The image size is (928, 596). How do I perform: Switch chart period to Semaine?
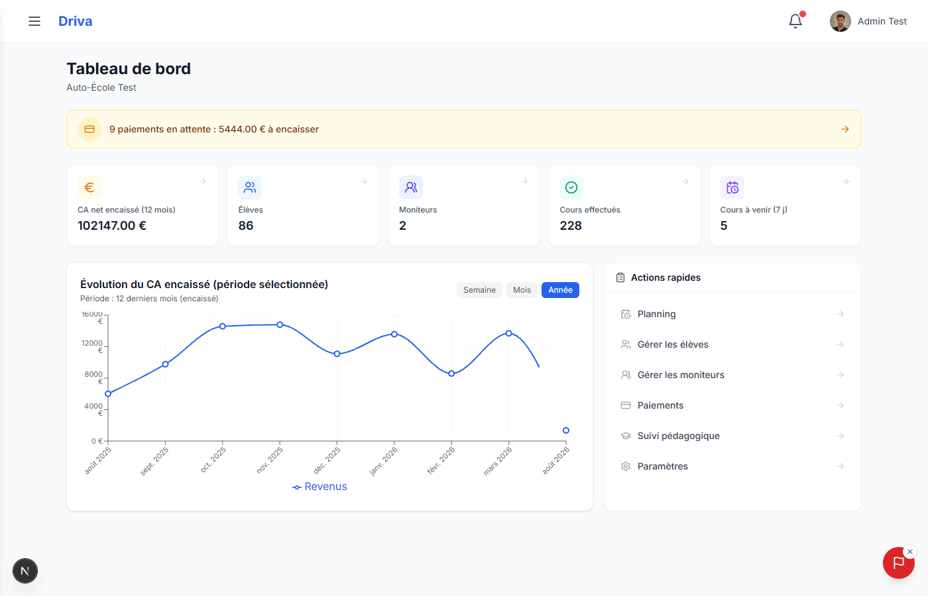479,290
